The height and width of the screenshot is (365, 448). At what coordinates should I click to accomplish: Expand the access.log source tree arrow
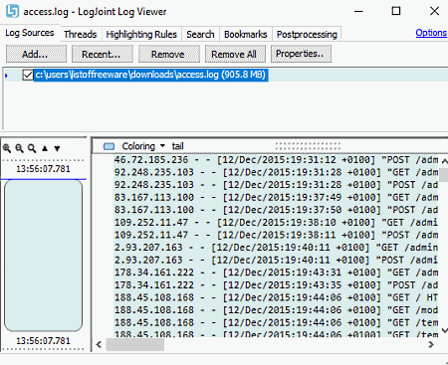6,76
